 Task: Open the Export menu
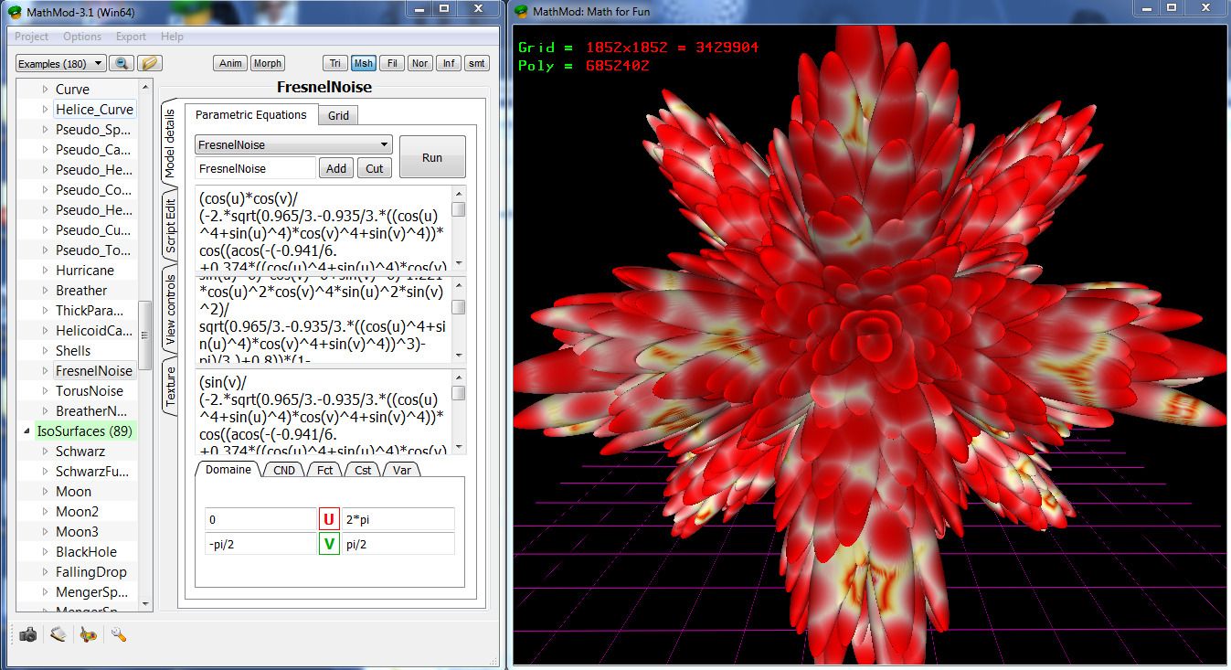click(131, 37)
